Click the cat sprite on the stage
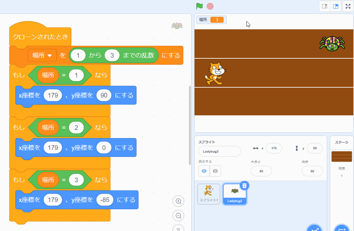Image resolution: width=354 pixels, height=231 pixels. pos(216,73)
